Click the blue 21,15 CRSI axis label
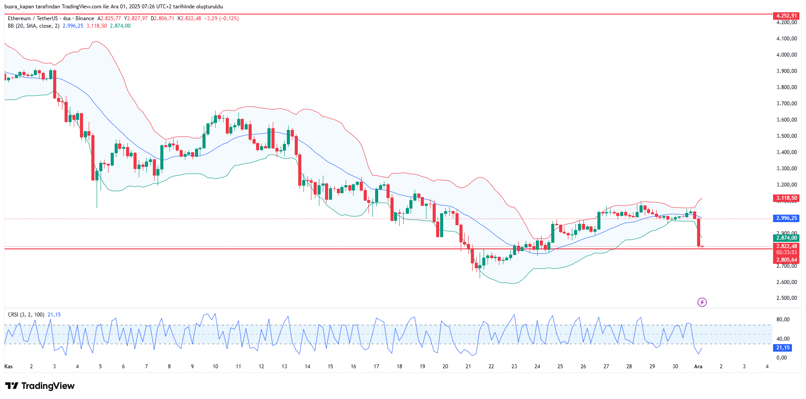Screen dimensions: 806x399 [782, 348]
